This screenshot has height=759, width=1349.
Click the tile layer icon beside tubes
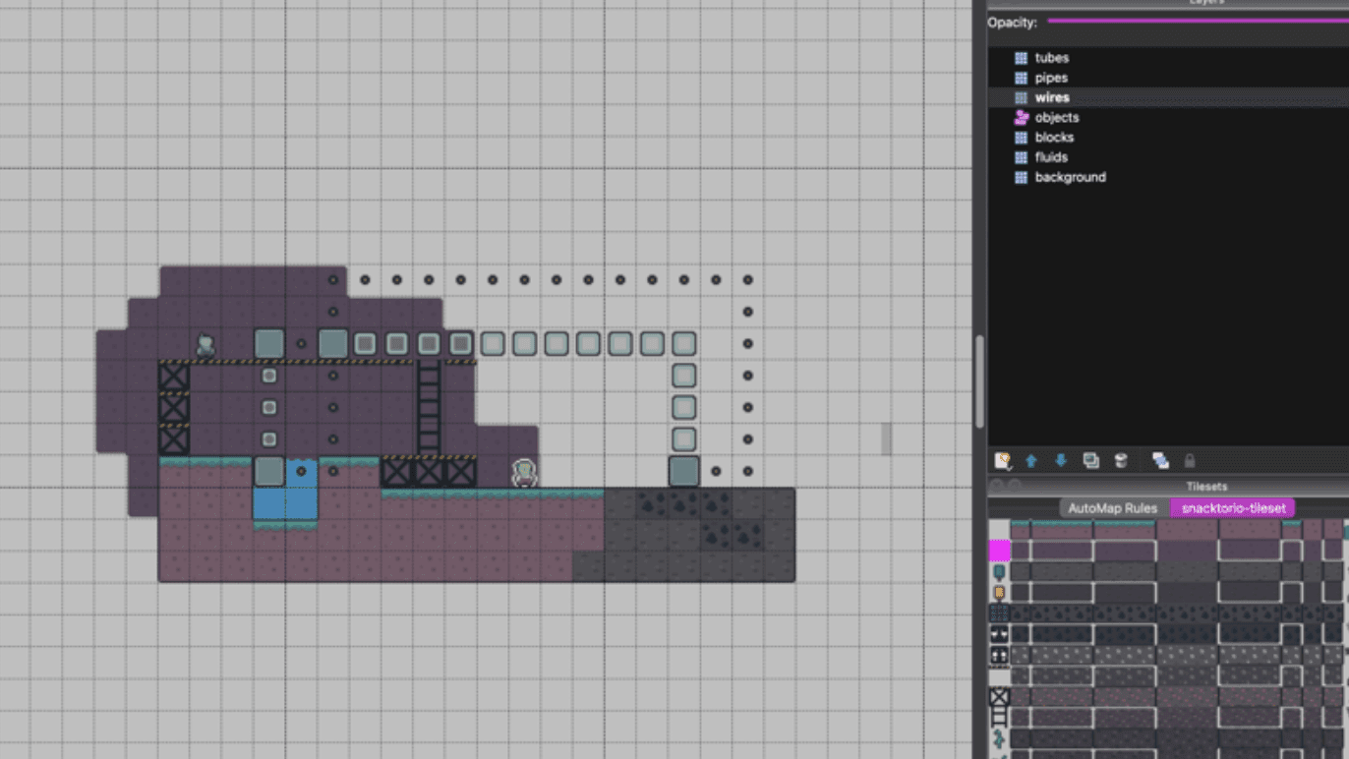coord(1021,58)
